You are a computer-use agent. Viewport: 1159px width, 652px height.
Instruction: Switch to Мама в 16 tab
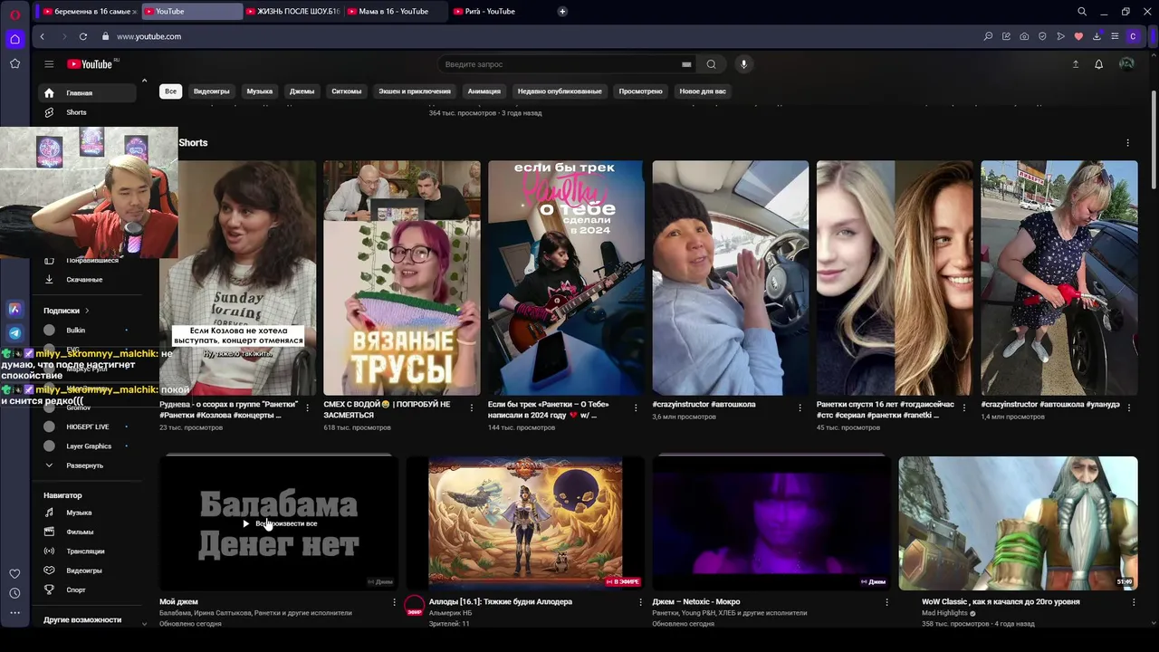pyautogui.click(x=395, y=12)
